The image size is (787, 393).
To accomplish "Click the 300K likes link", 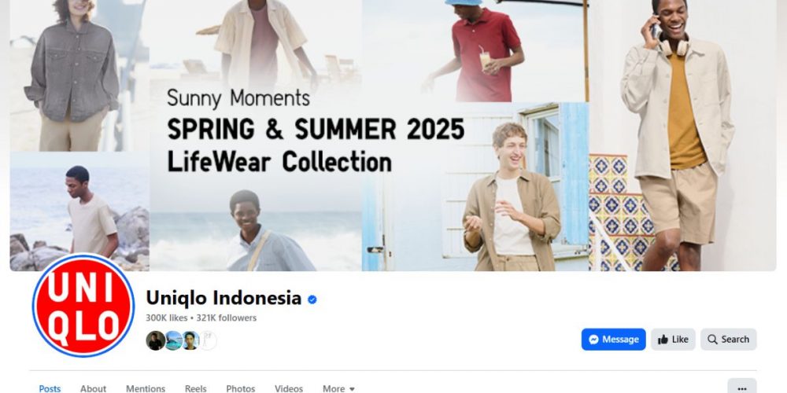I will (166, 318).
